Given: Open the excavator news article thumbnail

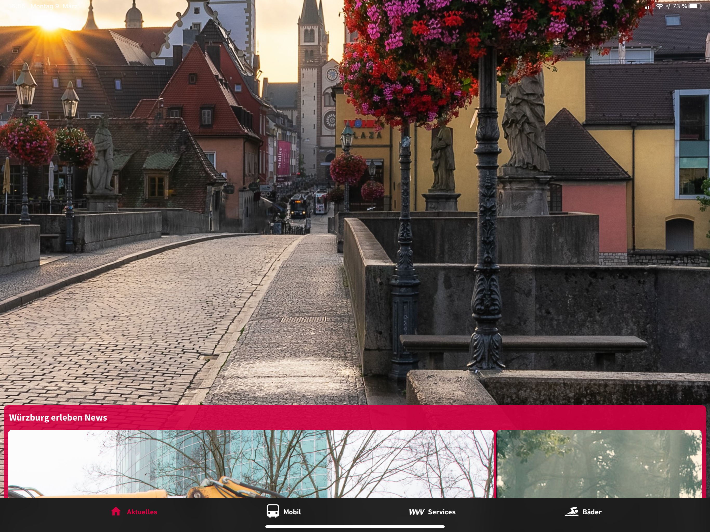Looking at the screenshot, I should point(251,464).
